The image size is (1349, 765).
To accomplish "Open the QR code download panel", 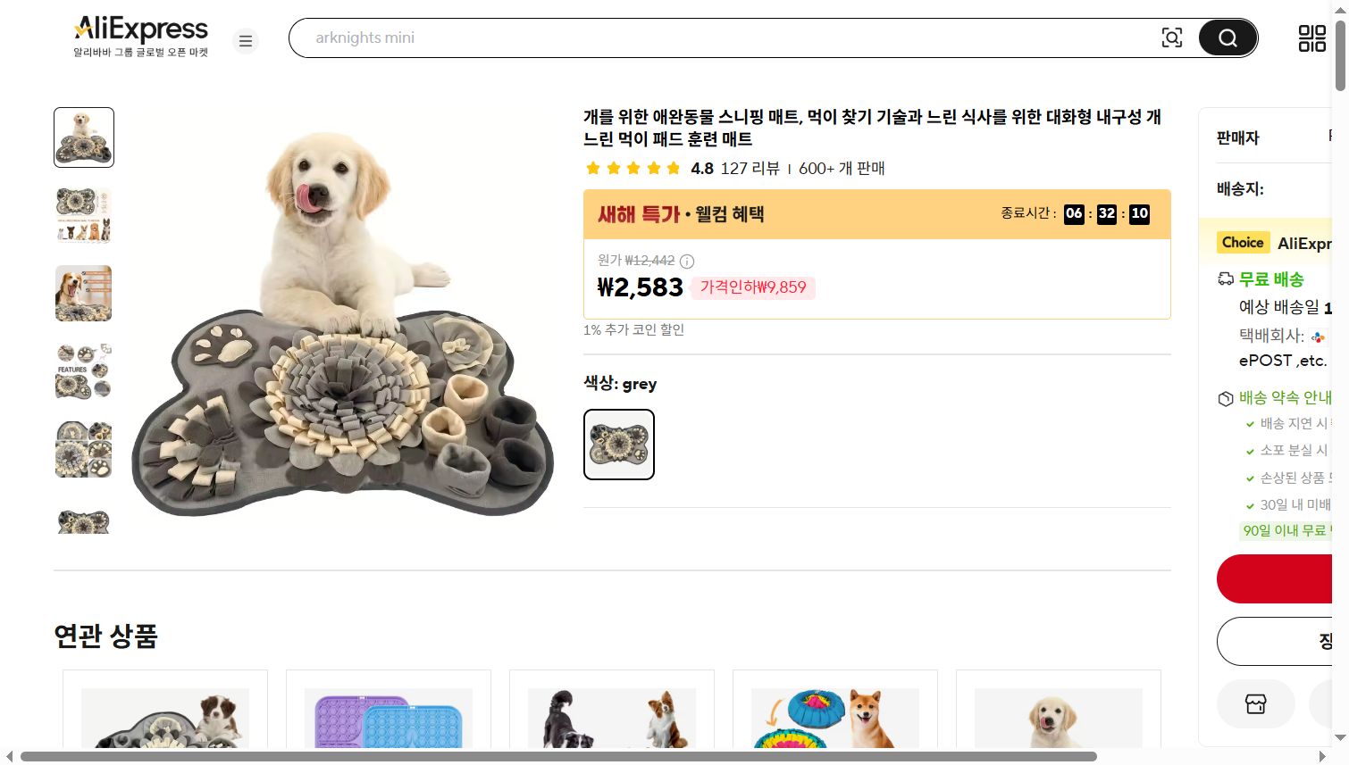I will click(x=1311, y=37).
